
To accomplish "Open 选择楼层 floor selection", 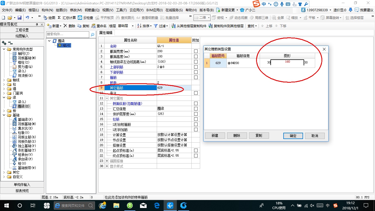I will [x=354, y=18].
